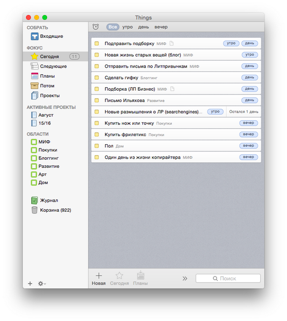The height and width of the screenshot is (321, 287).
Task: Open Планы calendar in sidebar
Action: click(x=34, y=76)
